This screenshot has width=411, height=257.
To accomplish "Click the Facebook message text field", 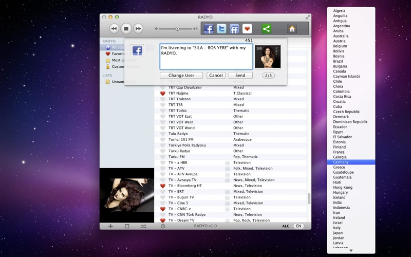I will pyautogui.click(x=206, y=57).
